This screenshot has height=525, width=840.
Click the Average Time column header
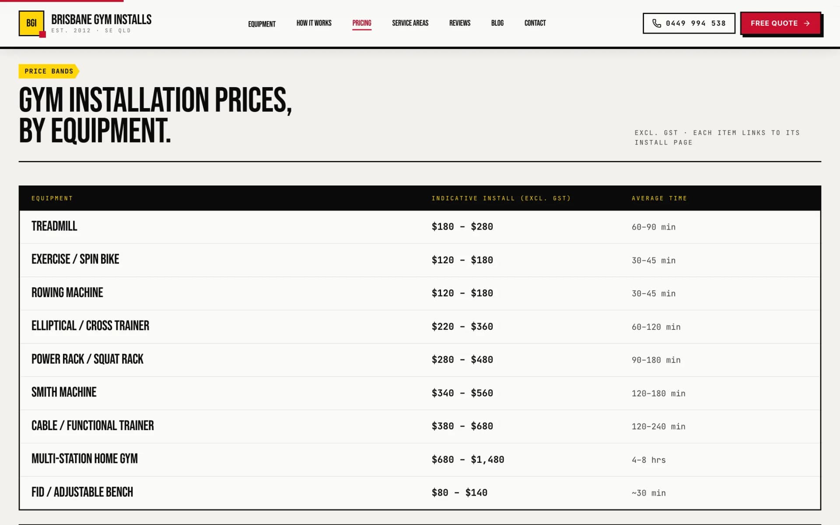(x=659, y=198)
